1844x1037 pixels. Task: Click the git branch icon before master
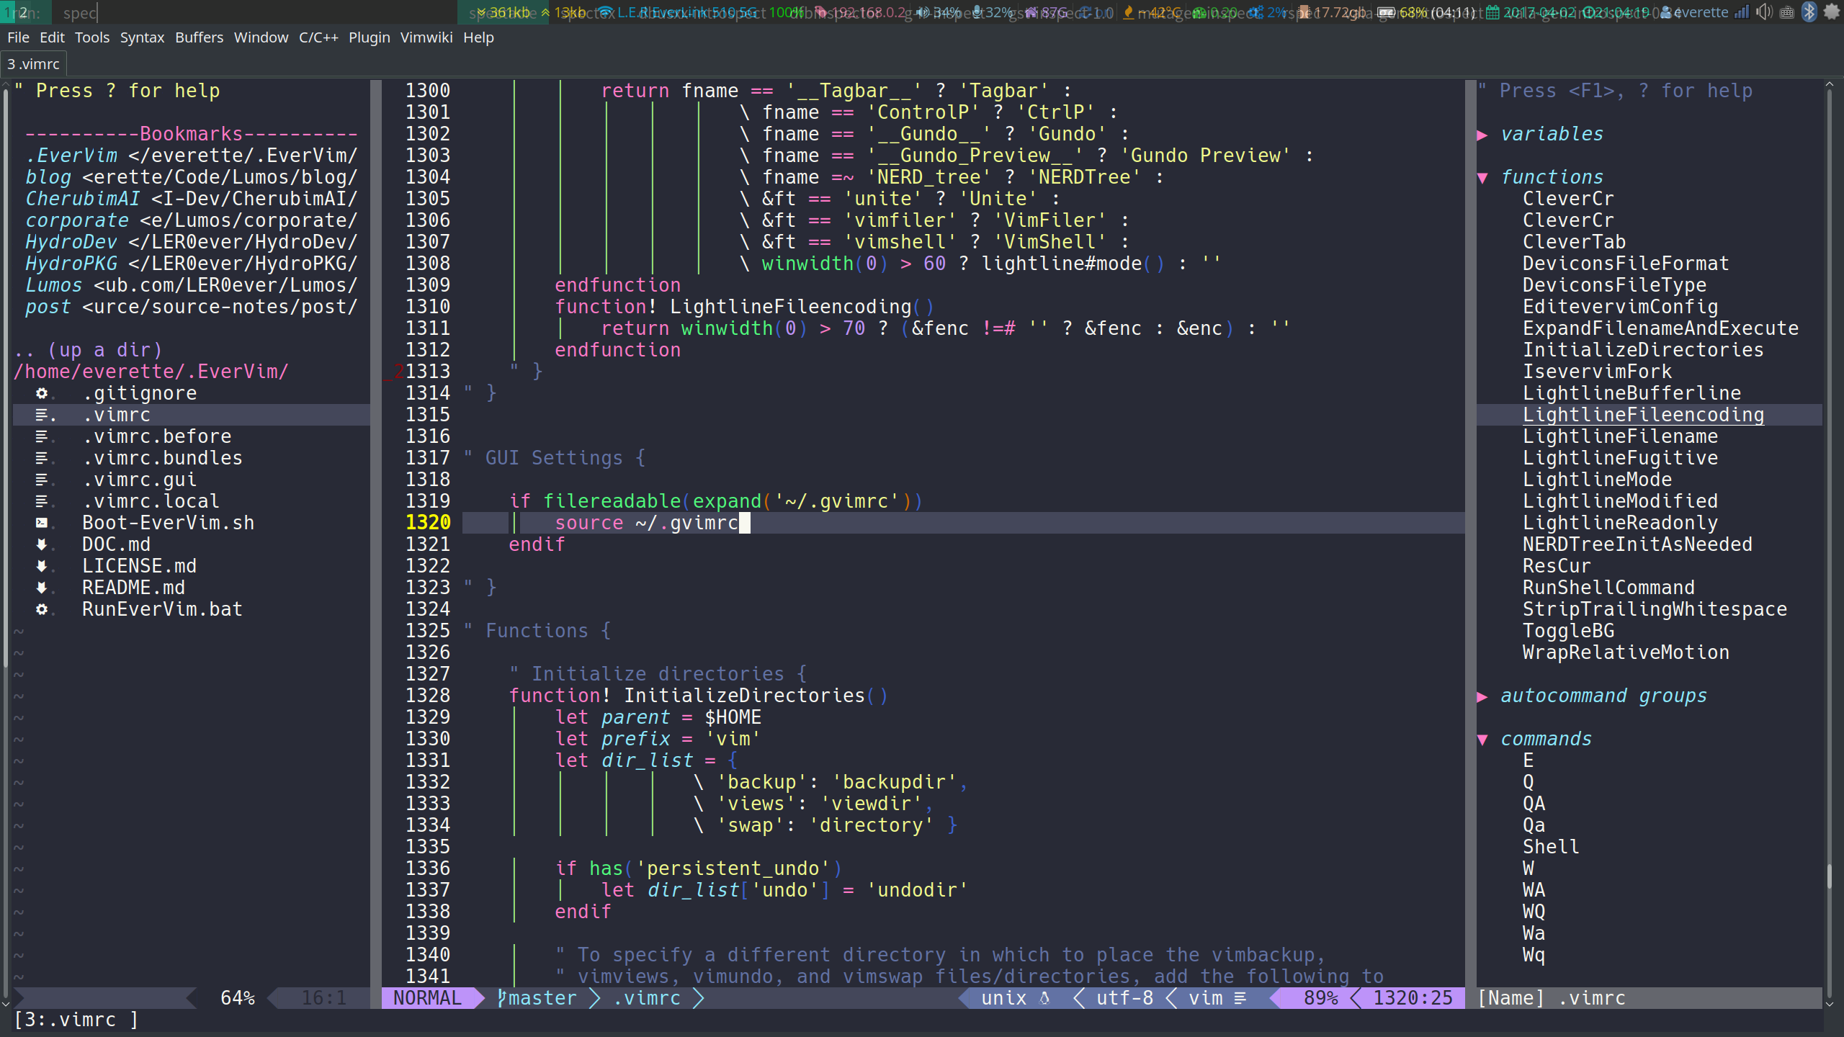tap(502, 998)
